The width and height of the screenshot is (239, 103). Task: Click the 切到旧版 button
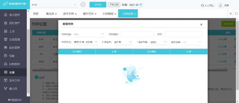[x=114, y=5]
